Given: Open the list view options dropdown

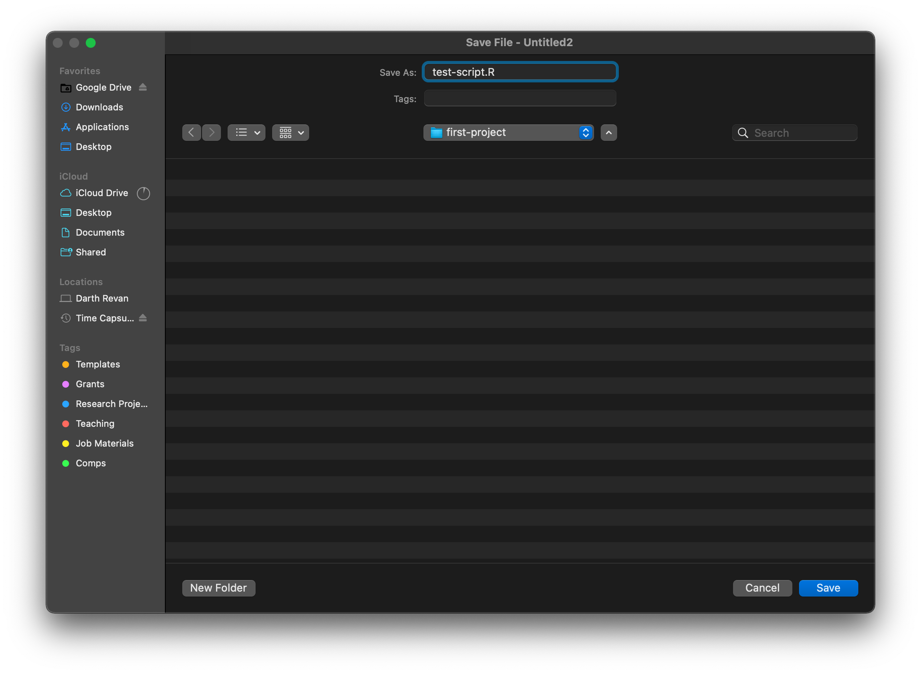Looking at the screenshot, I should click(x=247, y=133).
